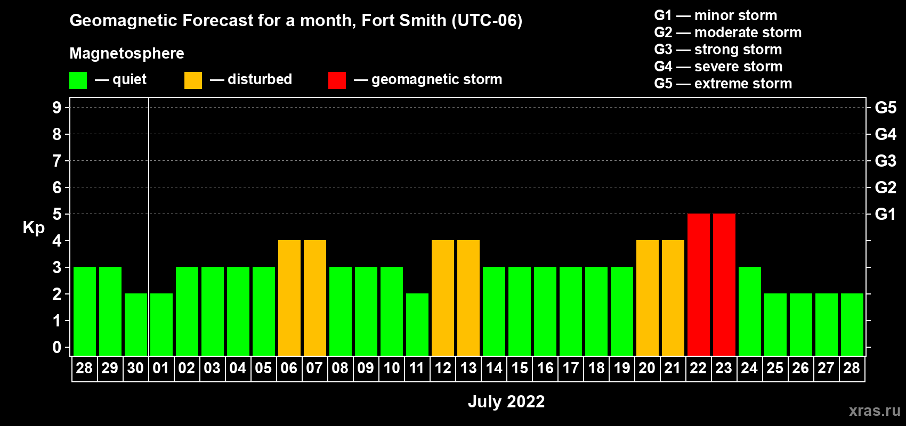Select the red bar for July 22
906x426 pixels.
coord(698,284)
